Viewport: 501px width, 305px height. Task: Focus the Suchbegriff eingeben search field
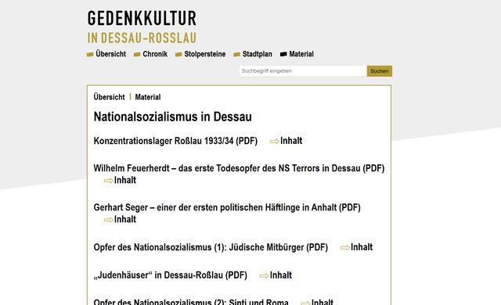[x=303, y=71]
